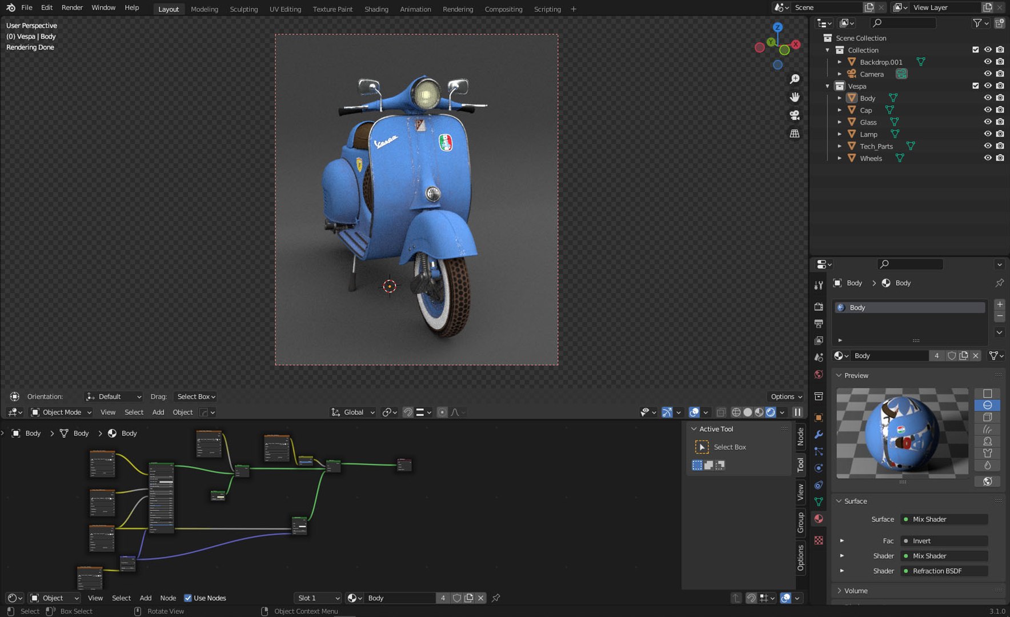Image resolution: width=1010 pixels, height=617 pixels.
Task: Select material preview viewport shading
Action: [x=759, y=412]
